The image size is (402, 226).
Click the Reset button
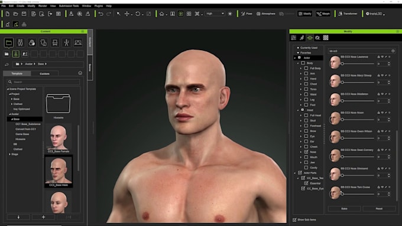point(379,209)
